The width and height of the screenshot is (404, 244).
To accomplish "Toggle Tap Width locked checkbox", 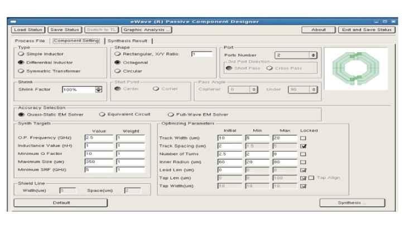I will (x=303, y=186).
